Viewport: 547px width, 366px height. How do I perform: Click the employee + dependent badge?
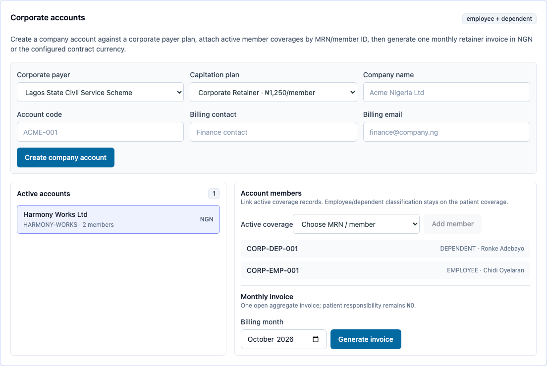(x=499, y=19)
